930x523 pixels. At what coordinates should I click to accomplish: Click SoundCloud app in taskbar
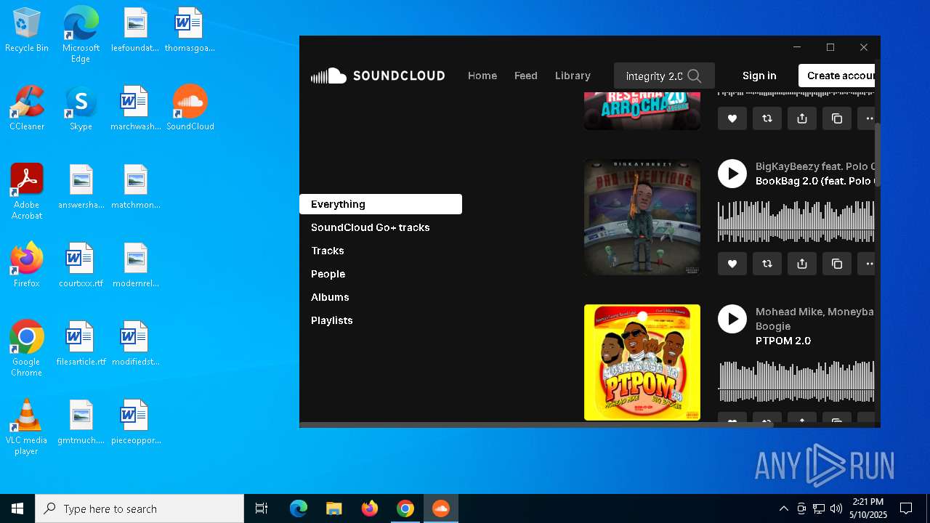(441, 508)
